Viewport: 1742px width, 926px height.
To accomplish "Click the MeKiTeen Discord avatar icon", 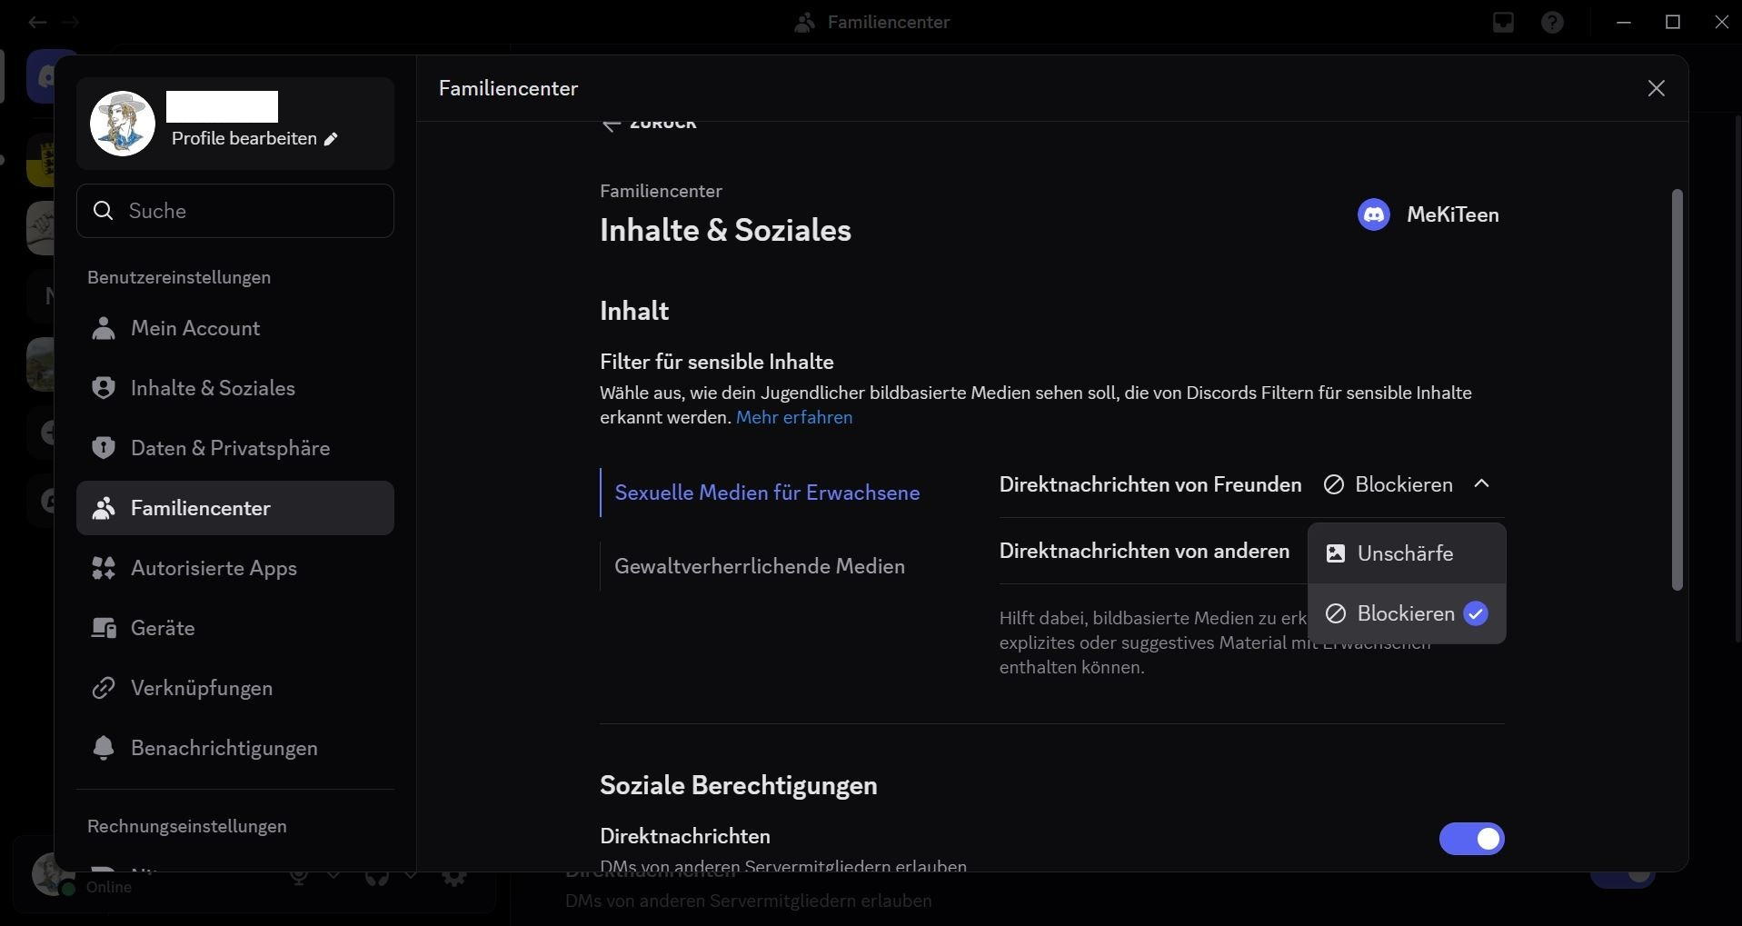I will (1373, 215).
